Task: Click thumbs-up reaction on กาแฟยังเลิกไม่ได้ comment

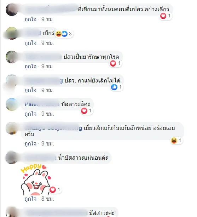Action: coord(114,87)
